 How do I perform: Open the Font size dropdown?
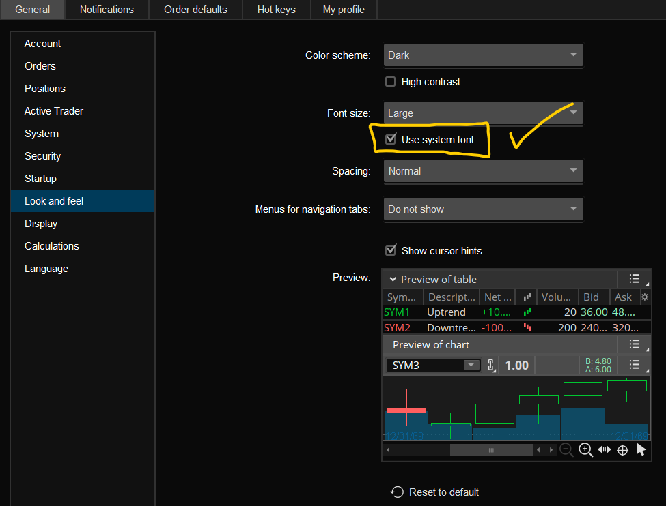pos(483,113)
